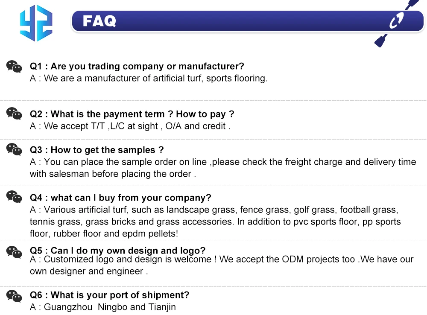
Task: Click the answer about manufacturer of artificial turf
Action: pyautogui.click(x=149, y=79)
